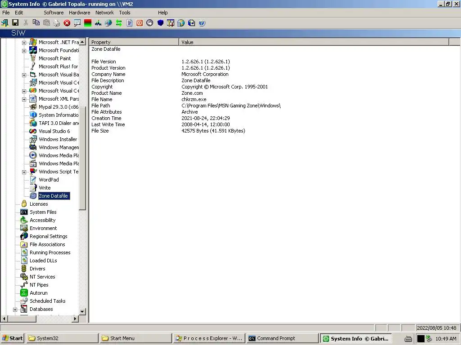Viewport: 461px width, 345px height.
Task: Click tree horizontal scroll right arrow
Action: click(75, 318)
